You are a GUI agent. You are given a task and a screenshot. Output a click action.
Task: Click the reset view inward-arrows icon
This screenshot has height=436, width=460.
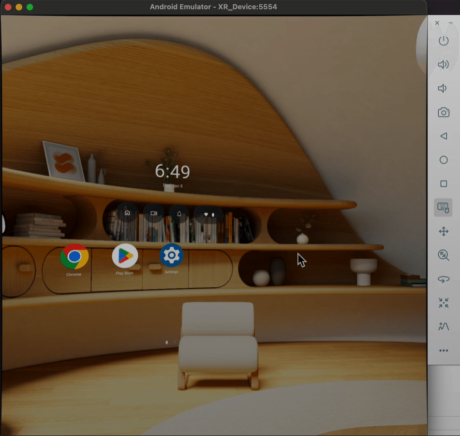click(444, 303)
